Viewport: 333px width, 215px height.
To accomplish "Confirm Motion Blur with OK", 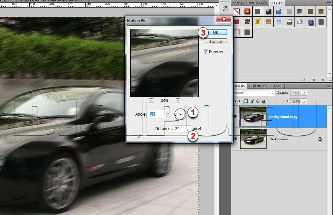I will pyautogui.click(x=216, y=32).
